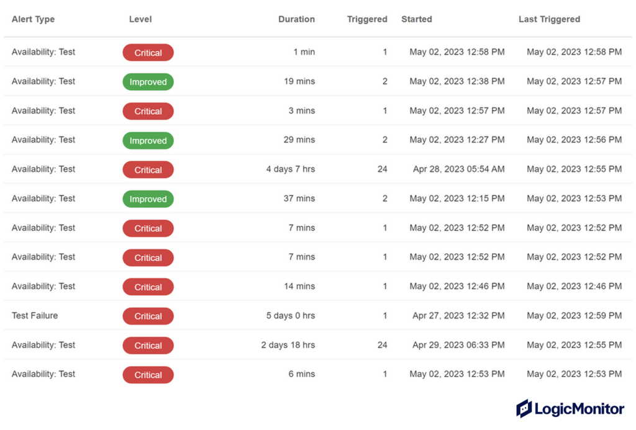
Task: Sort by the Started column header
Action: point(417,19)
